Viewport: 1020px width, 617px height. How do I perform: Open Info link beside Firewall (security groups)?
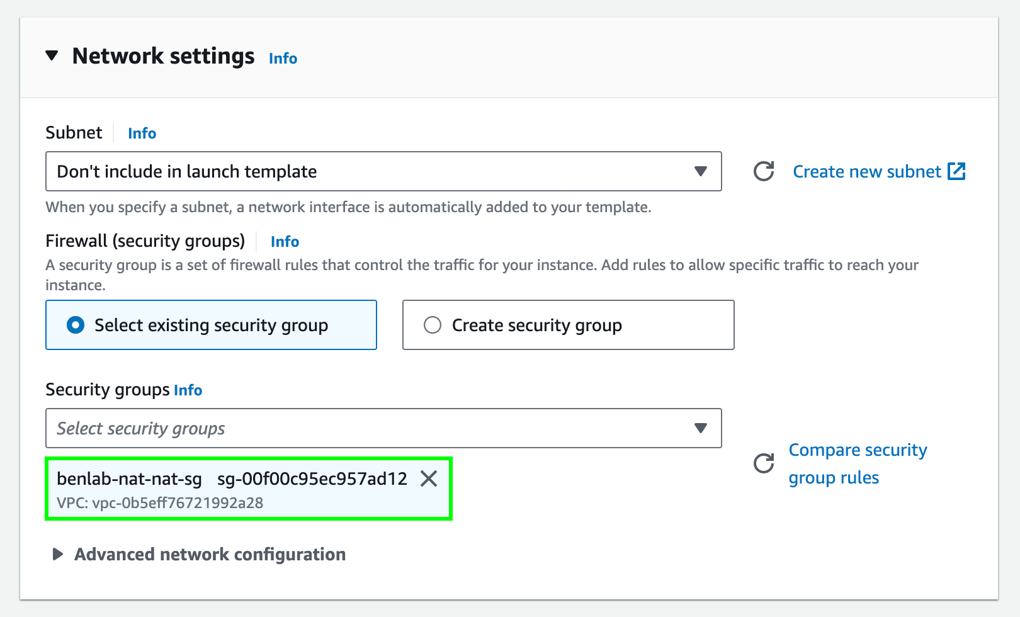point(285,242)
